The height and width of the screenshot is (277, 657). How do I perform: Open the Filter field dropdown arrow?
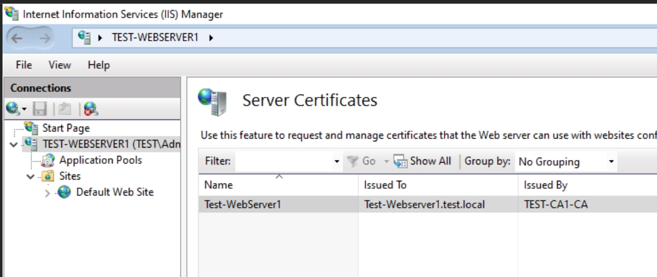[x=336, y=161]
